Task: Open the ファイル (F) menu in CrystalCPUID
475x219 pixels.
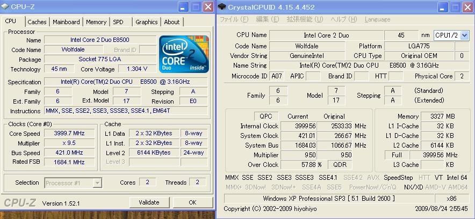Action: point(234,19)
